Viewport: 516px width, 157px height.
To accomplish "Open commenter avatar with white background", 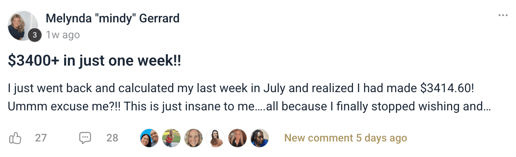I will [x=215, y=138].
